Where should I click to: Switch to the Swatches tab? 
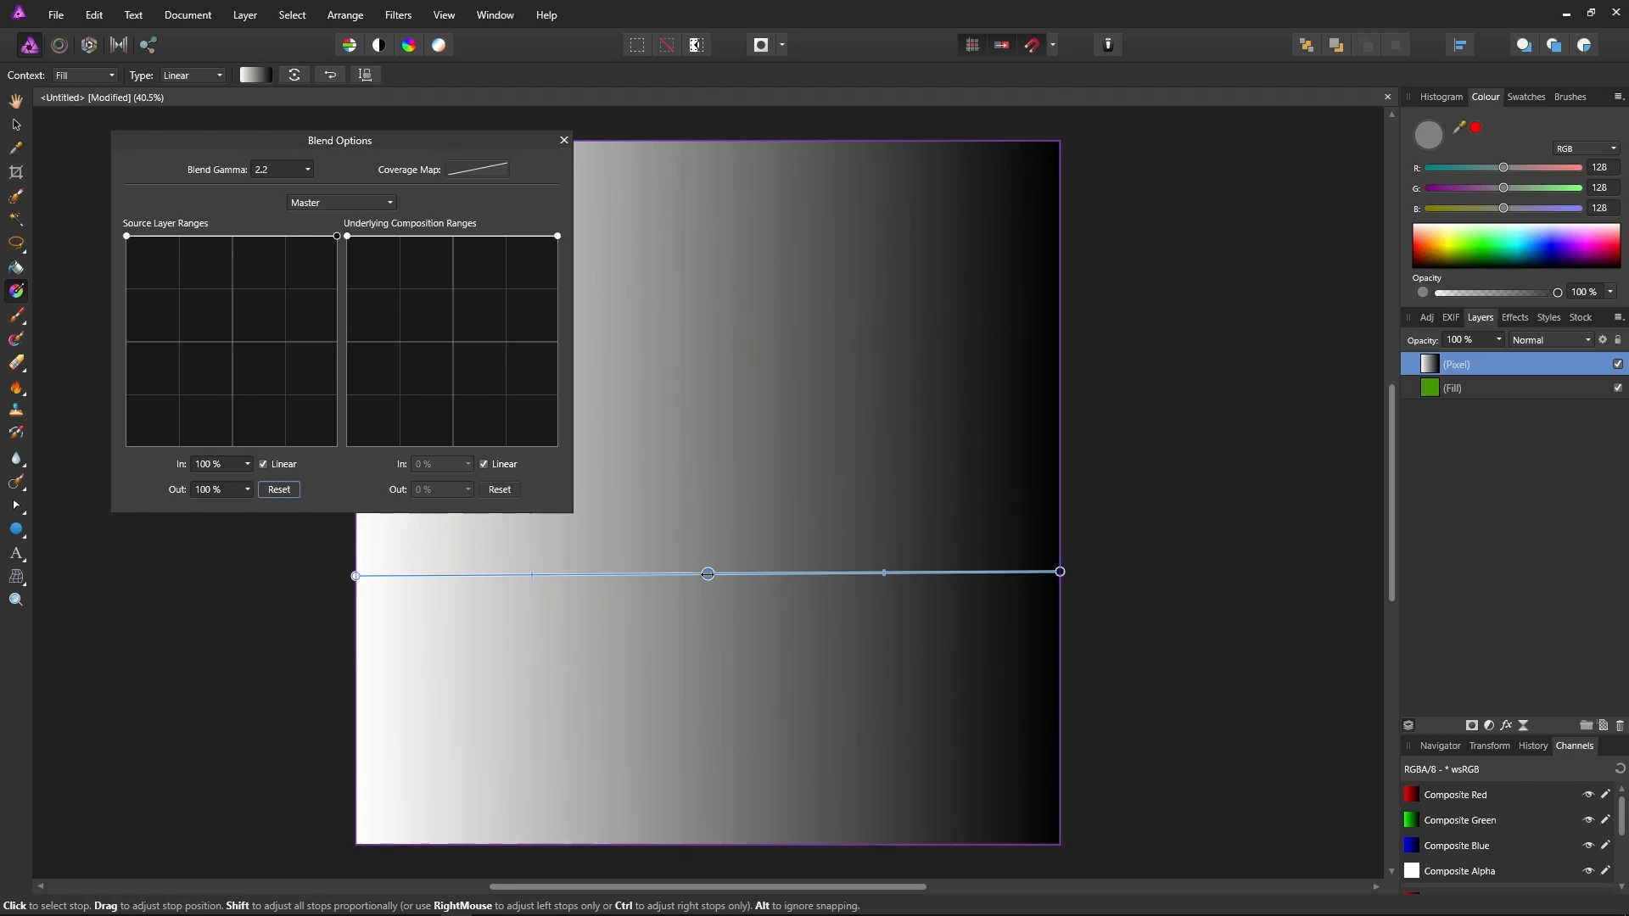click(1525, 97)
